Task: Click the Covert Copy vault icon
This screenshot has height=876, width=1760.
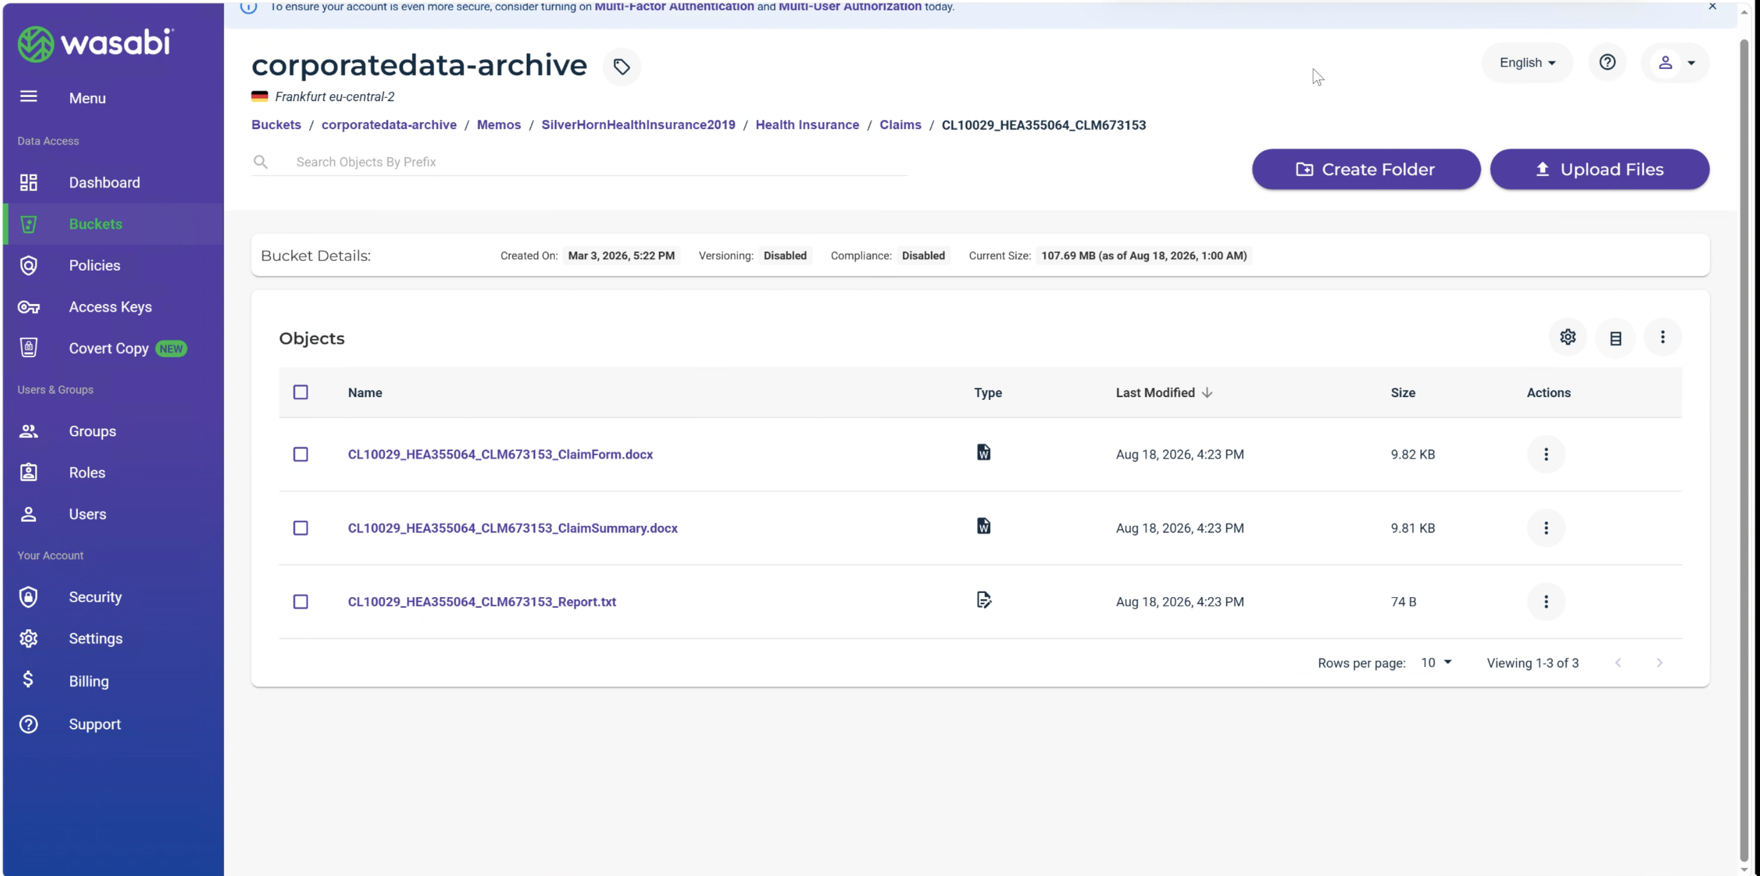Action: [x=29, y=348]
